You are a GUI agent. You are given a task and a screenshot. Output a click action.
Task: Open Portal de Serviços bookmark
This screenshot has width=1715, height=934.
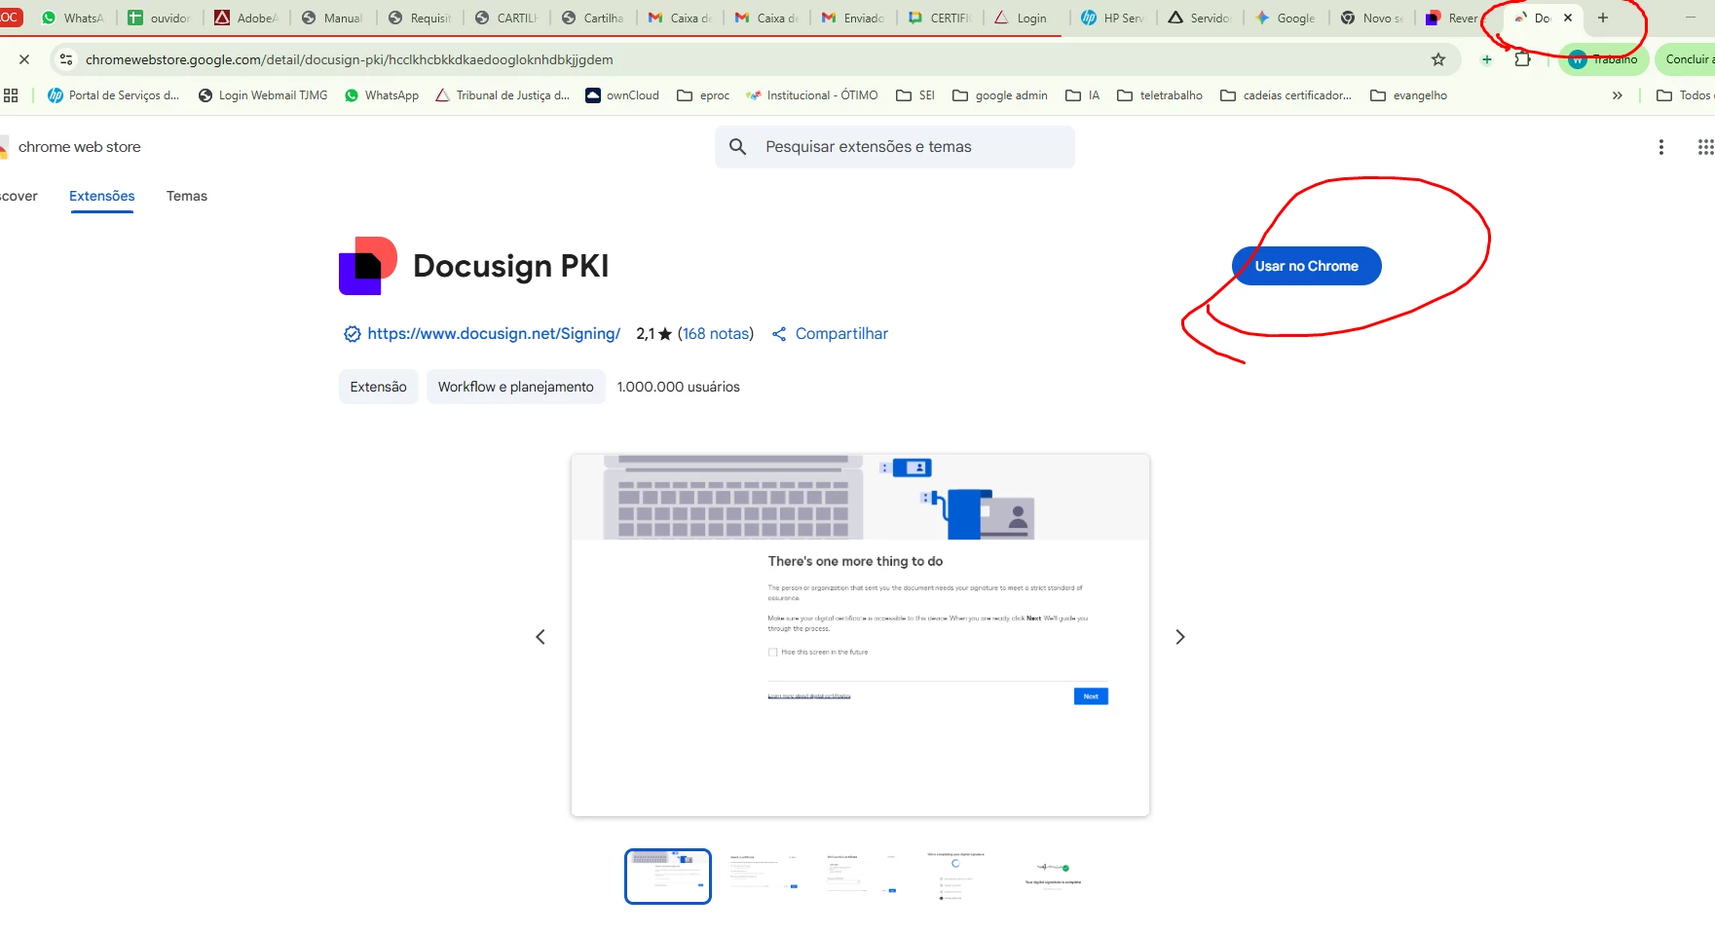tap(114, 95)
